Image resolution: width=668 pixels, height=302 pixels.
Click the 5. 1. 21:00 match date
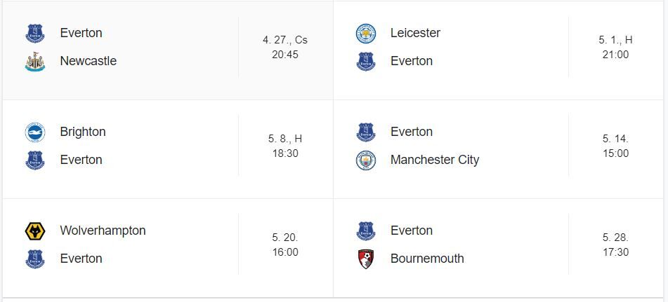615,47
